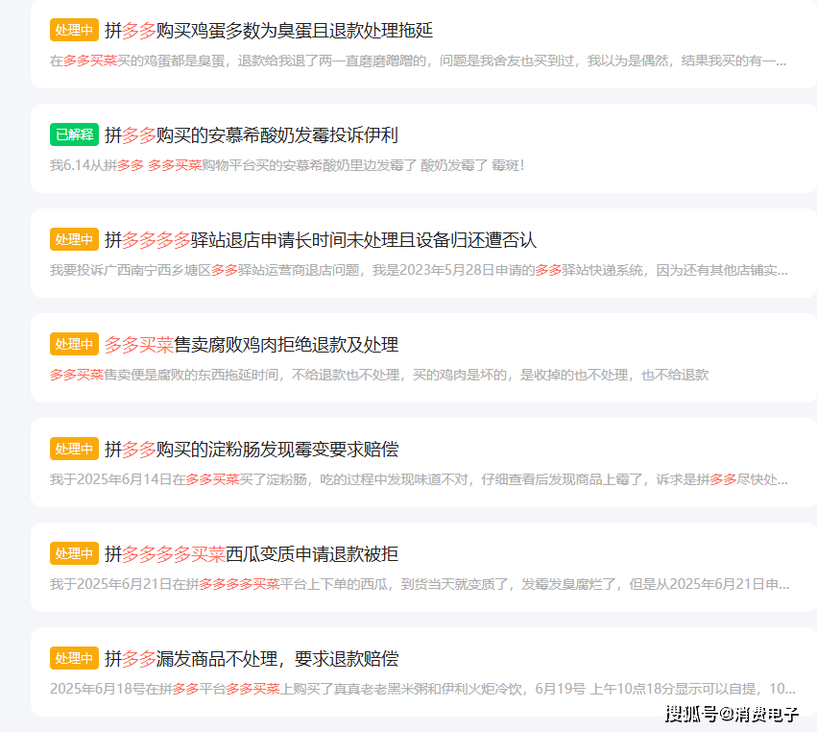Open complaint titled 拼多多购买鸡蛋多数为臭蛋且退款处理拖延
This screenshot has height=732, width=817.
pos(269,30)
